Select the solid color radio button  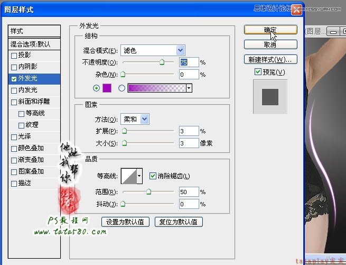pyautogui.click(x=97, y=88)
